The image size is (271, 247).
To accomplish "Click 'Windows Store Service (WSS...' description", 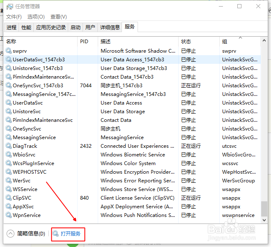I will [x=137, y=189].
